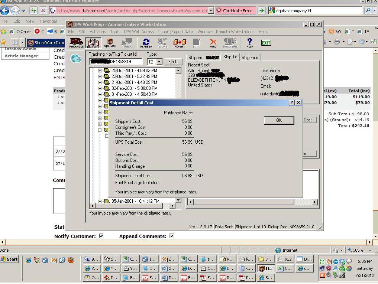Click the green EXIT icon

pyautogui.click(x=266, y=43)
